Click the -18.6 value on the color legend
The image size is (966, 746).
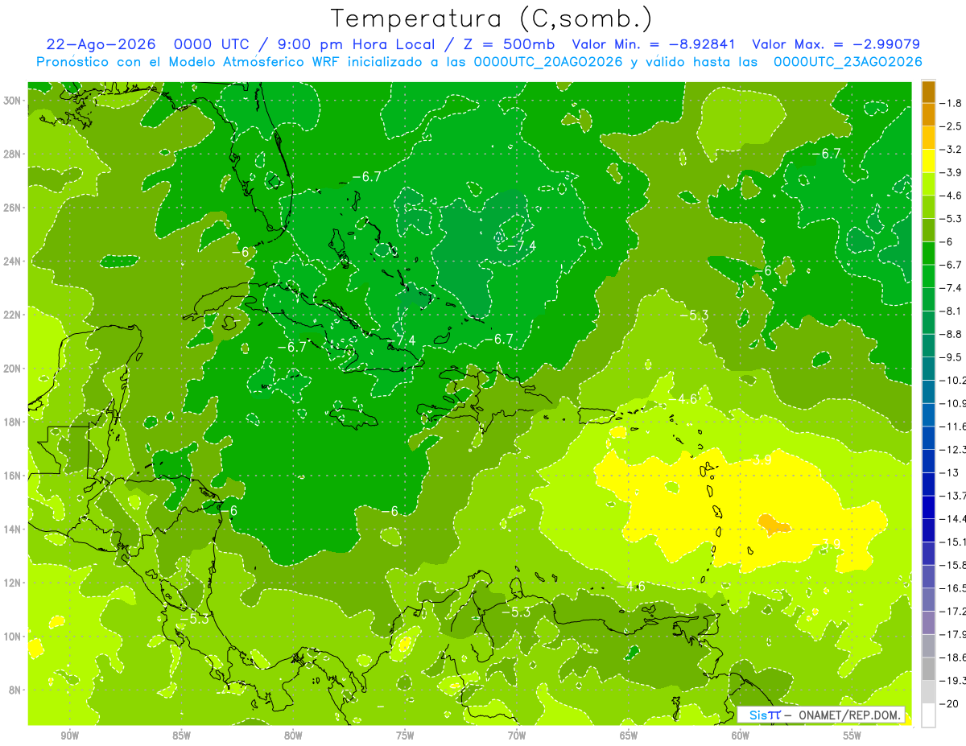[952, 657]
